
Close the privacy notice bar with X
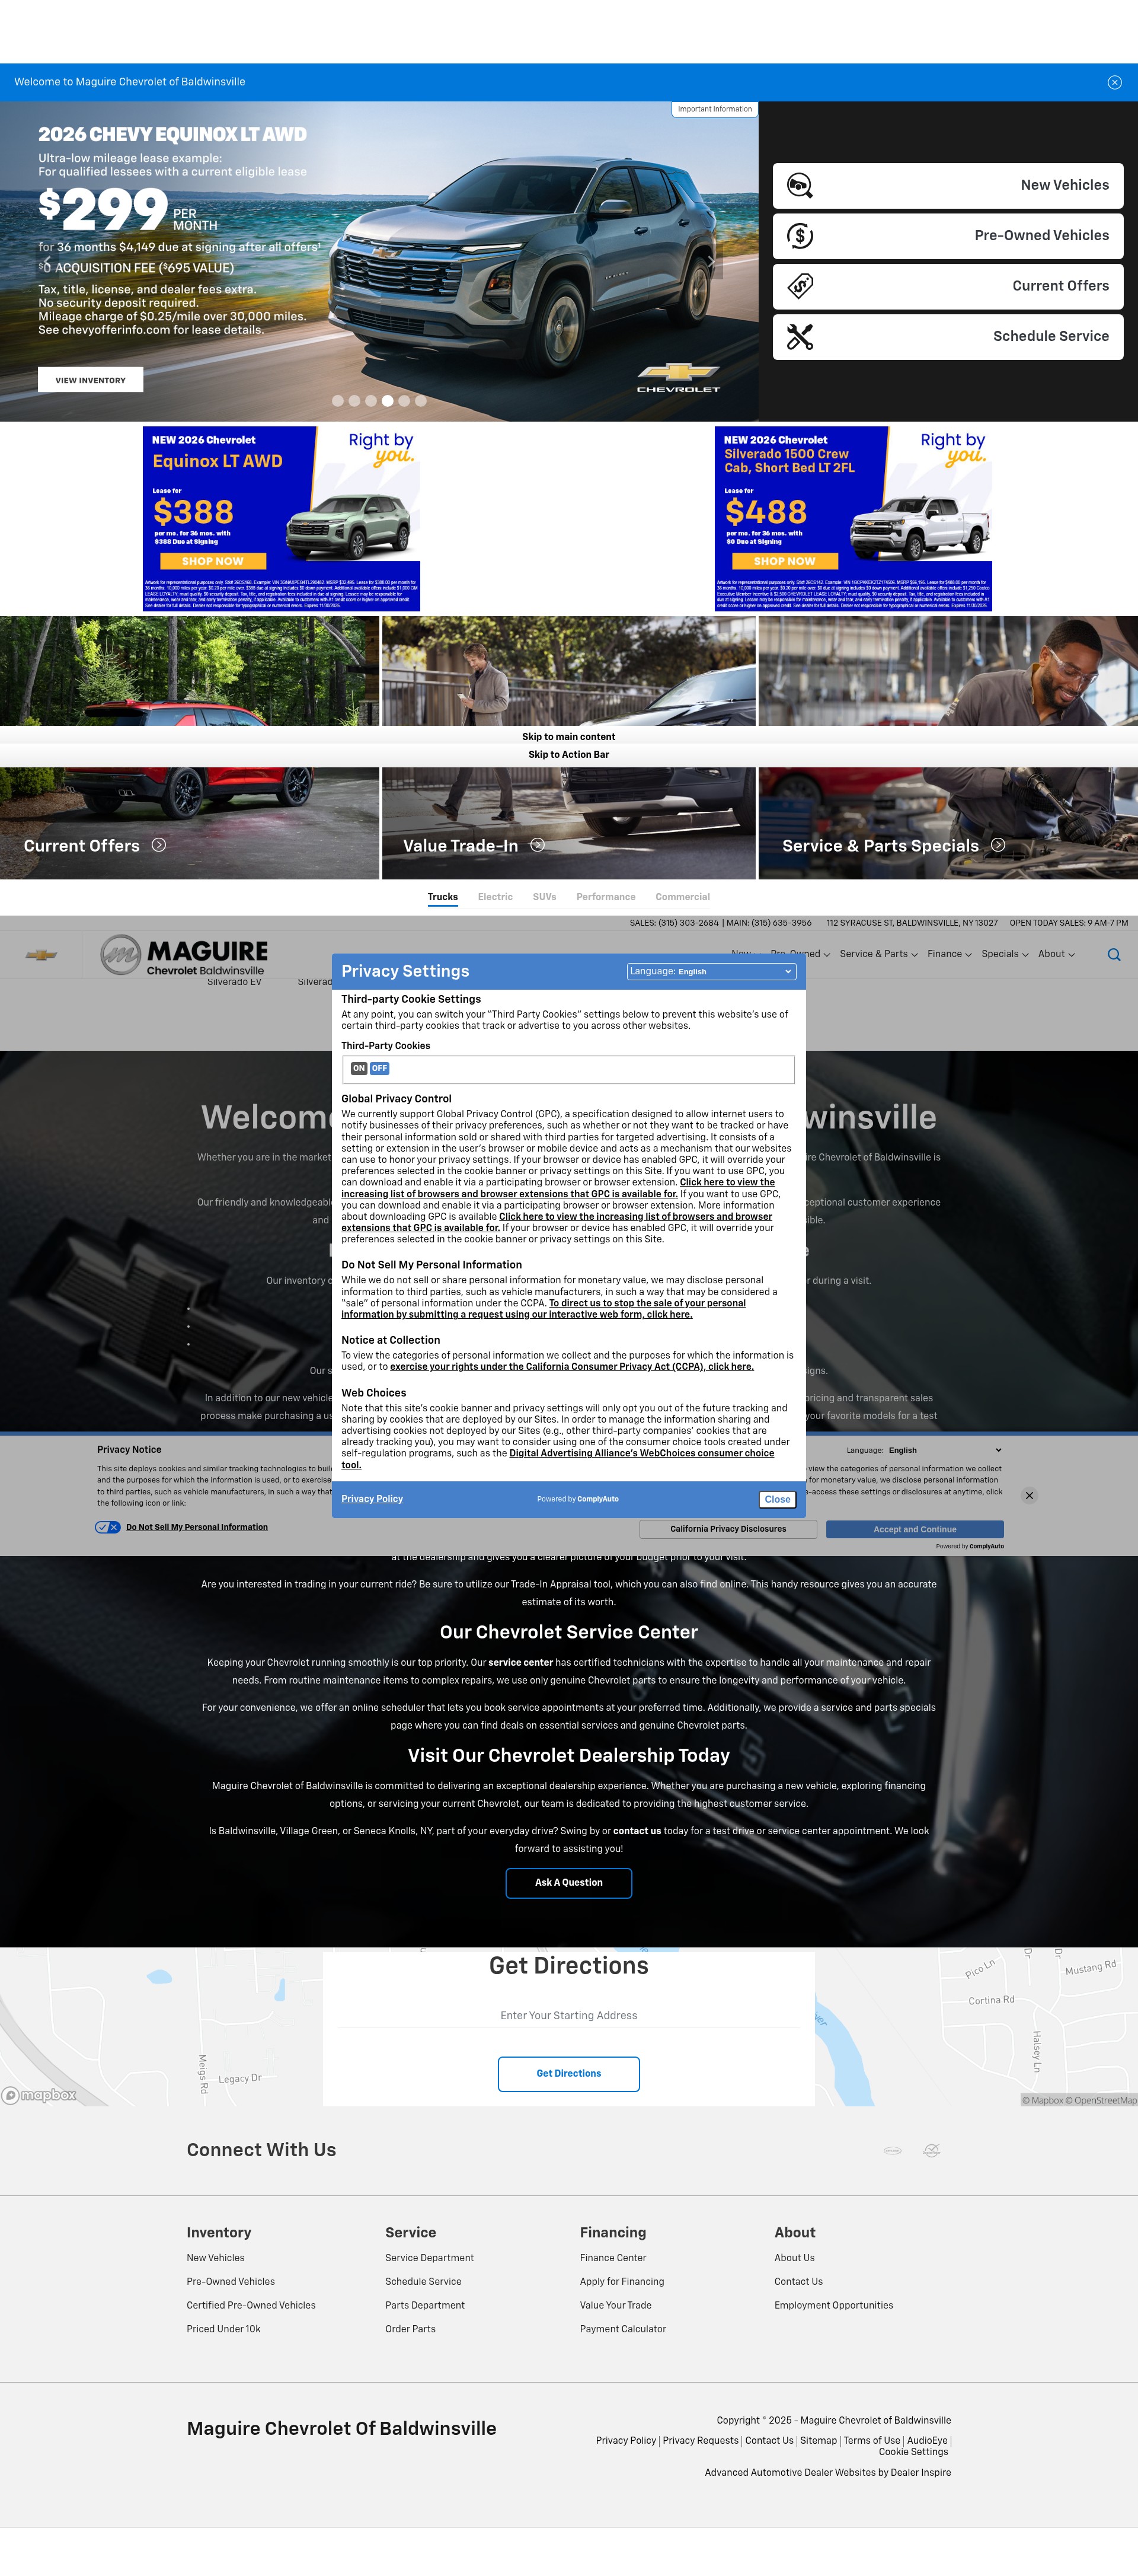pos(1030,1495)
